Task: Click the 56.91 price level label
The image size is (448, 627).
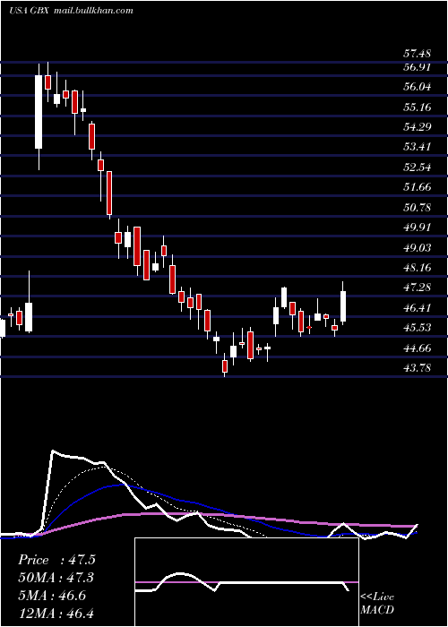Action: pos(417,67)
